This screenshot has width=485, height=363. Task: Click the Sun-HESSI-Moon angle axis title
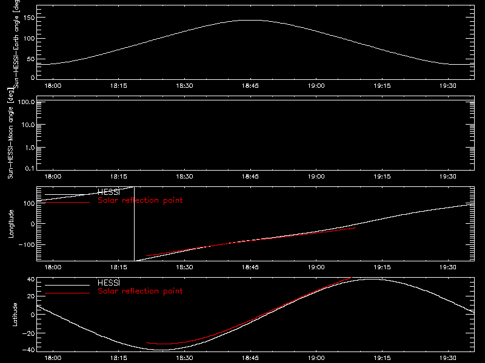click(x=11, y=134)
